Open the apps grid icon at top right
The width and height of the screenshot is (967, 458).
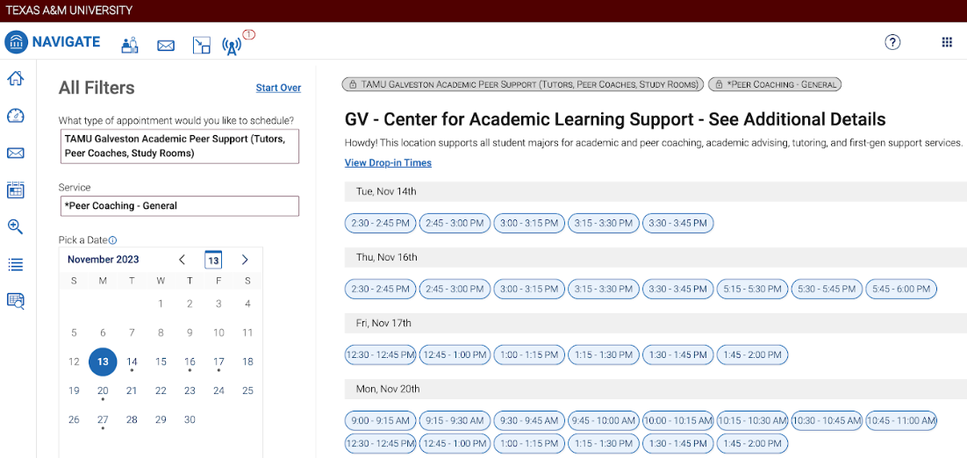(948, 42)
